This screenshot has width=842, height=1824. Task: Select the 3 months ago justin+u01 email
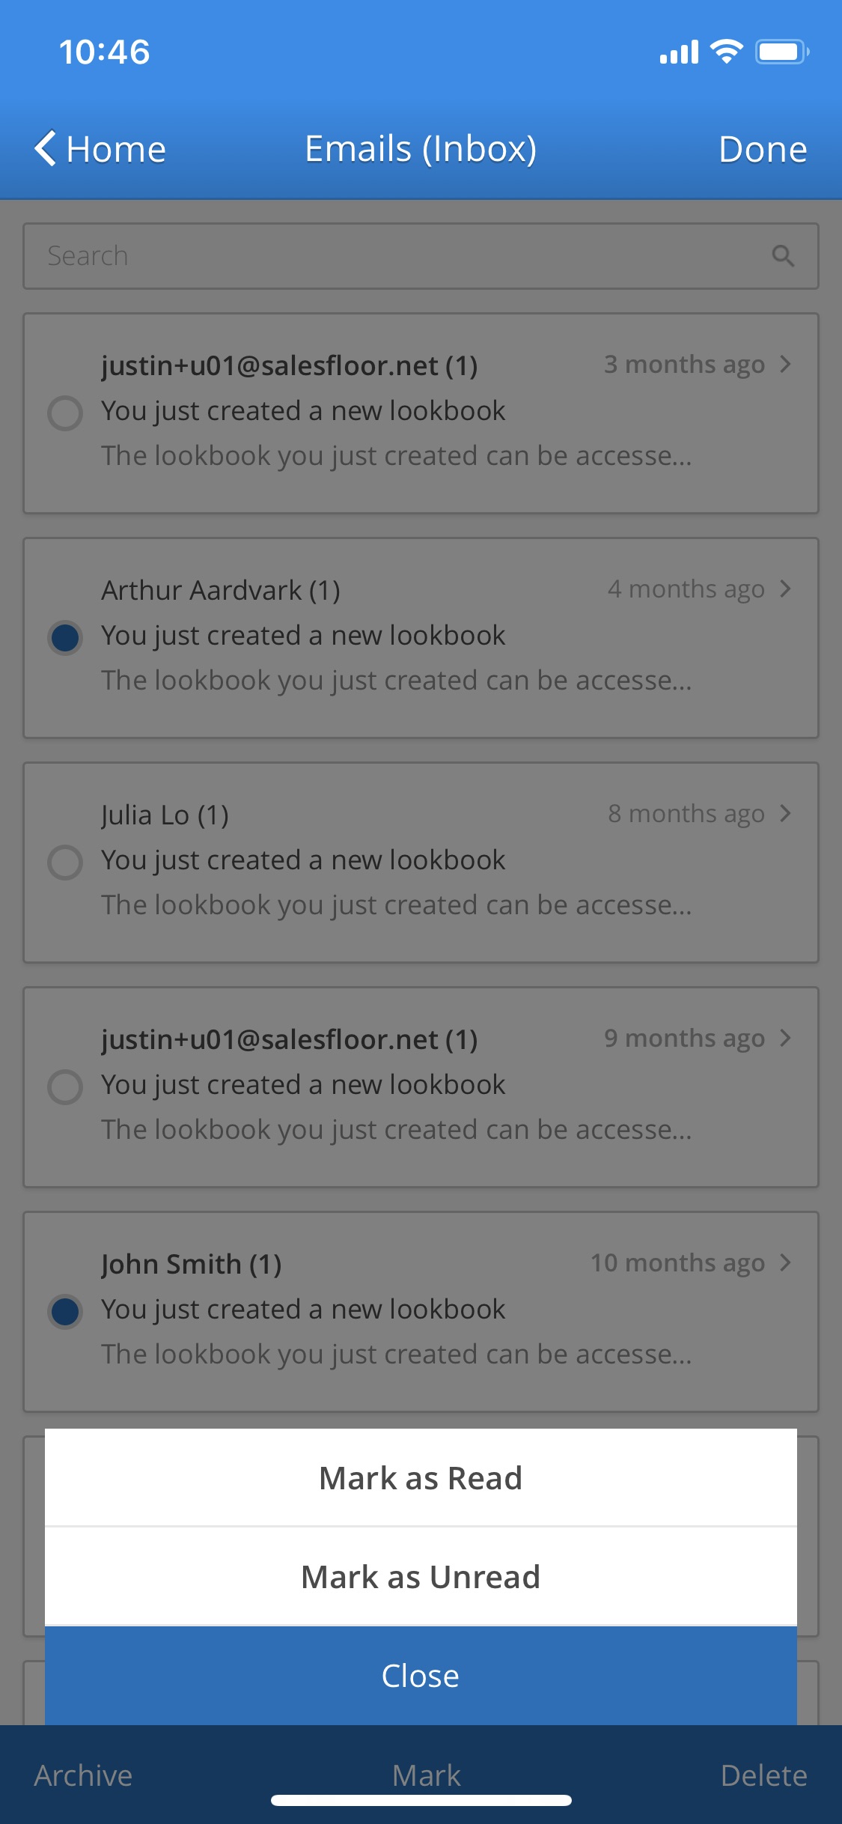click(x=65, y=413)
